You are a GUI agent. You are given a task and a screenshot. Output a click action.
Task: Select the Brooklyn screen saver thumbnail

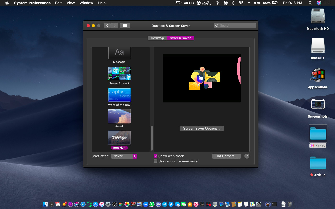pos(119,138)
